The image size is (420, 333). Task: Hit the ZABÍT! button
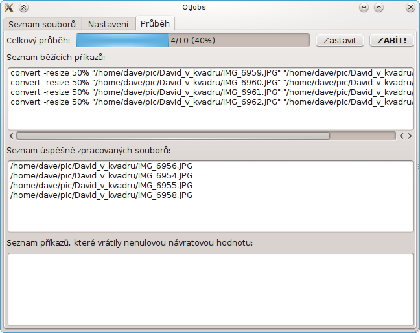pyautogui.click(x=391, y=40)
